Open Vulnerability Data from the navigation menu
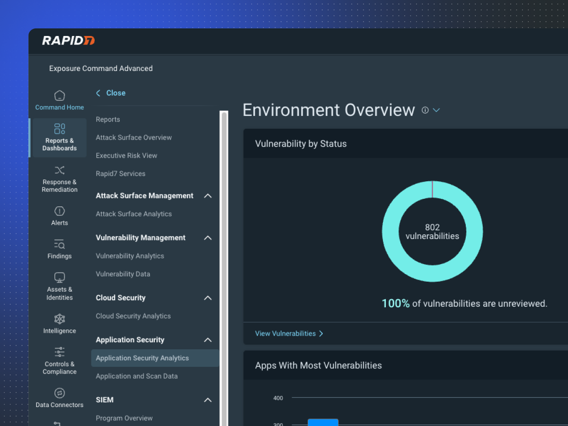Screen dimensions: 568x426 [x=123, y=274]
